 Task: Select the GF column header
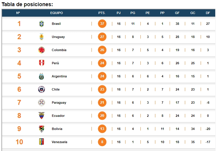177,13
